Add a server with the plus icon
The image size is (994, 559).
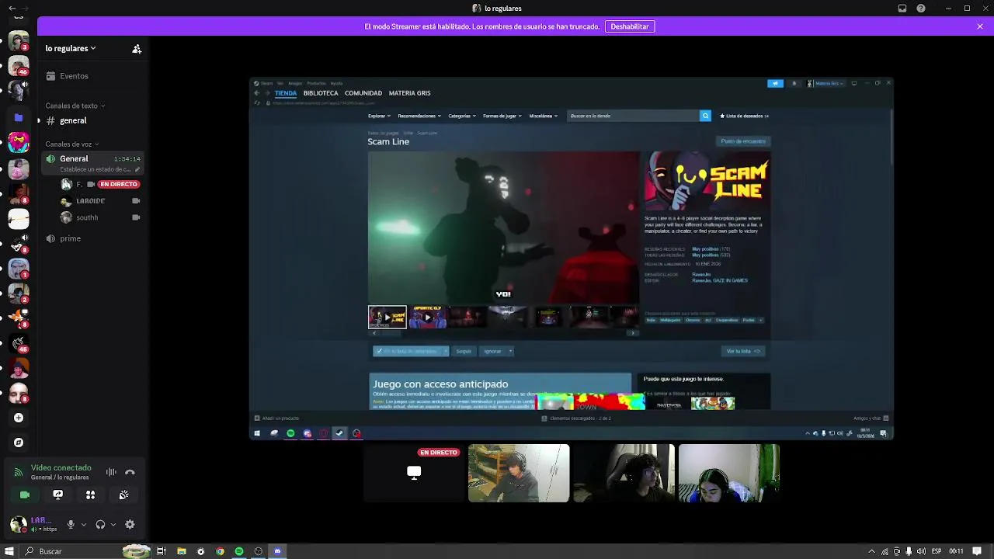coord(19,418)
